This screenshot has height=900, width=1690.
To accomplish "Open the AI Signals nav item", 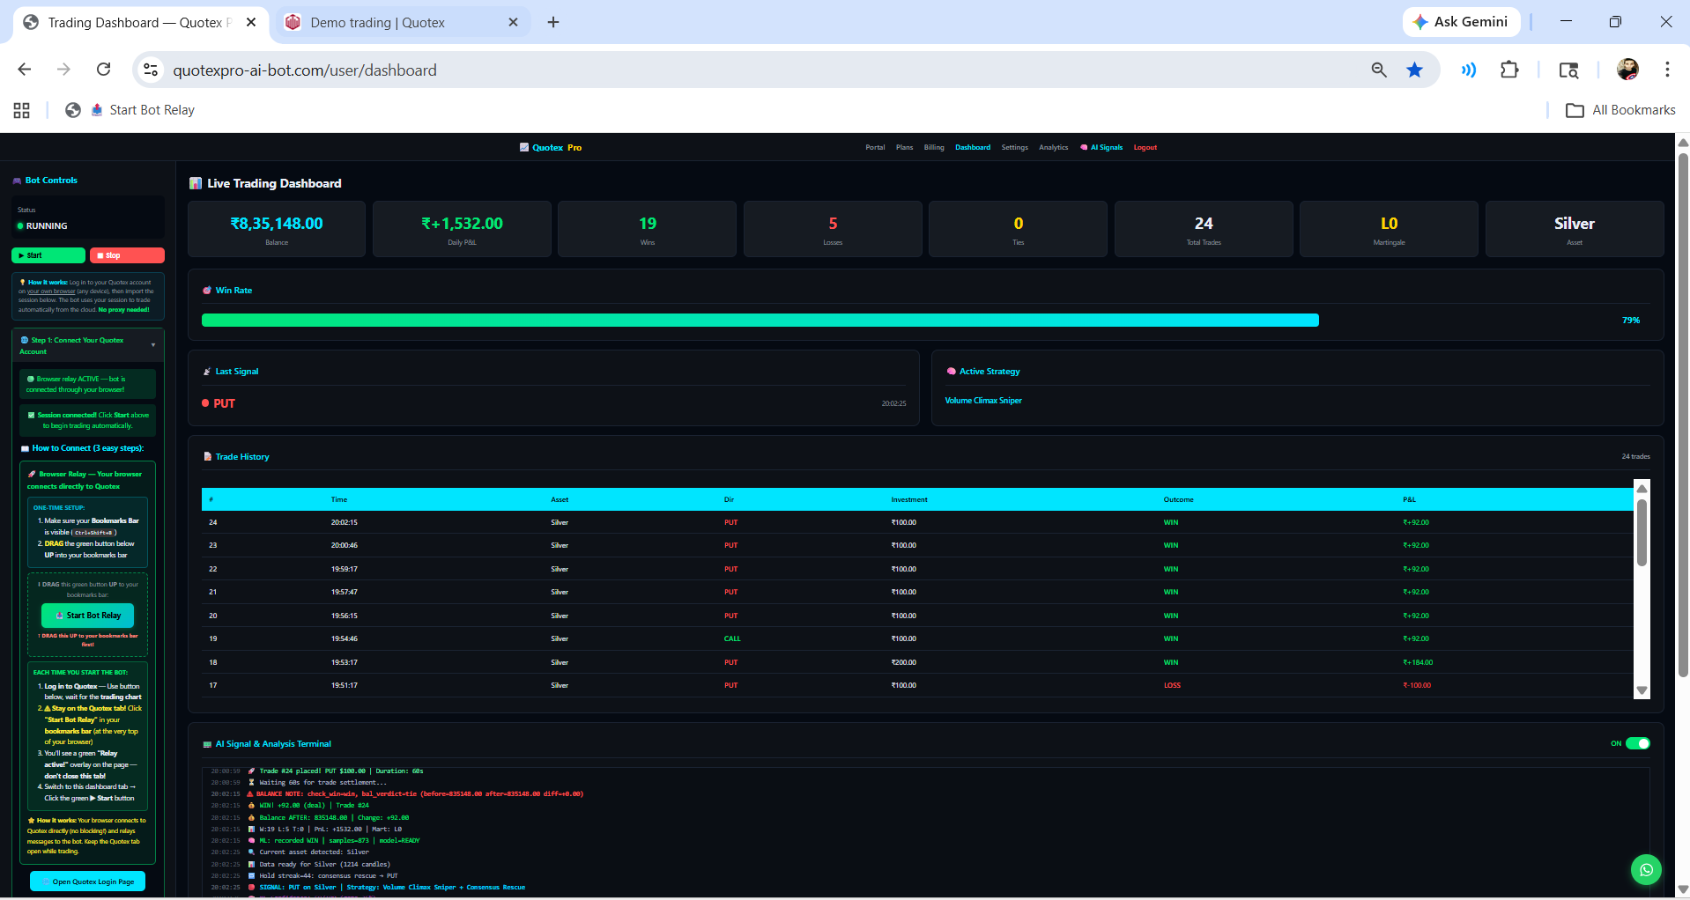I will click(1101, 147).
